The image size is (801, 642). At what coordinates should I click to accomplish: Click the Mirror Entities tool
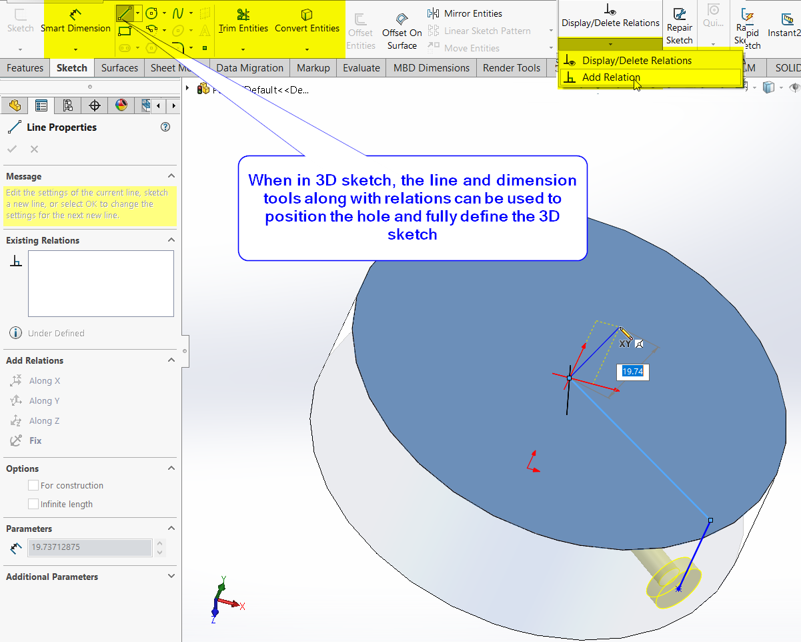tap(466, 13)
